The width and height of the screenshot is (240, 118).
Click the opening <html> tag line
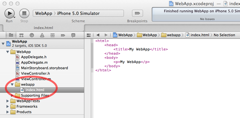click(102, 41)
